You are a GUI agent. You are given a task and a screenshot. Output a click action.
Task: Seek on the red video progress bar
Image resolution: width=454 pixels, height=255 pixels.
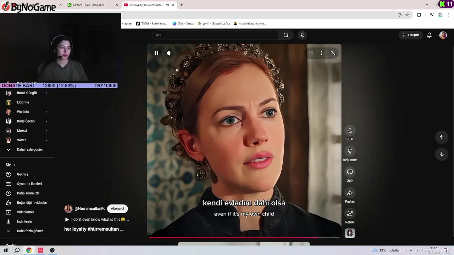(x=244, y=237)
